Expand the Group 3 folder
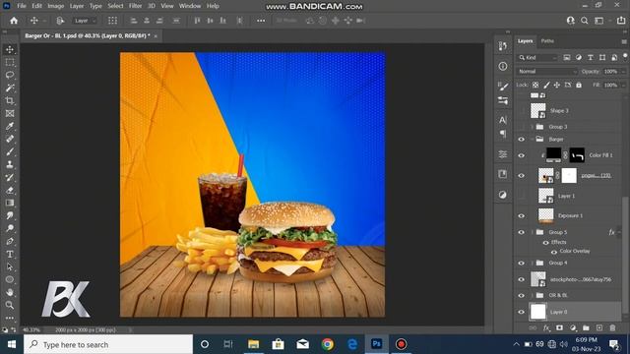The width and height of the screenshot is (630, 354). [x=533, y=127]
